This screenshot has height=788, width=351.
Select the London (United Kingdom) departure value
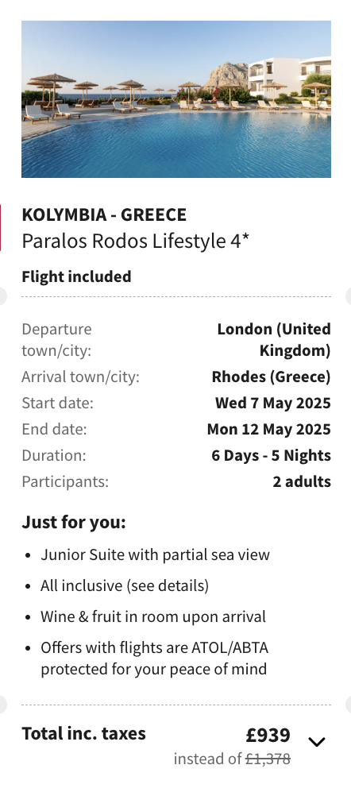274,340
